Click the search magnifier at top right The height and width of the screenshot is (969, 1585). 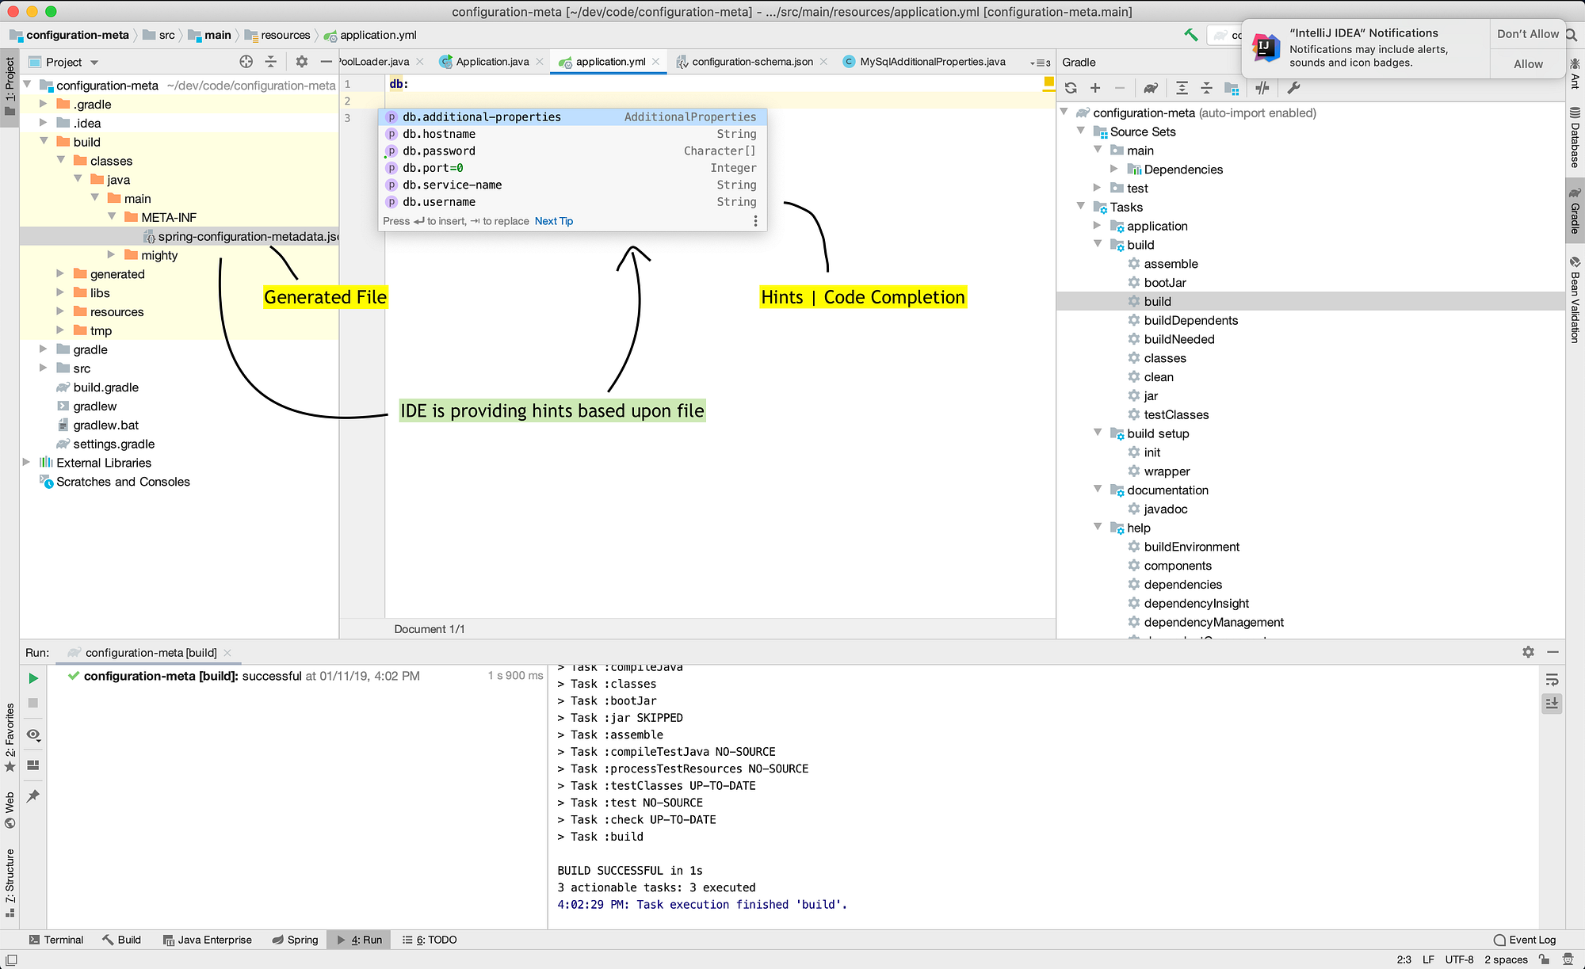point(1572,35)
